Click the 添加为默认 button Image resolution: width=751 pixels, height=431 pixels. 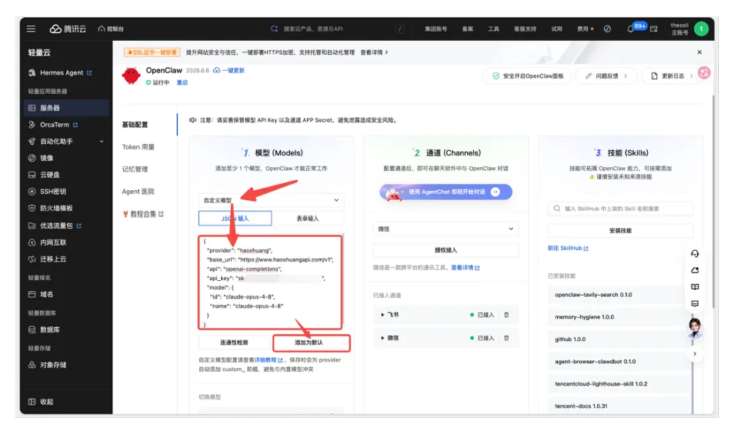tap(309, 342)
